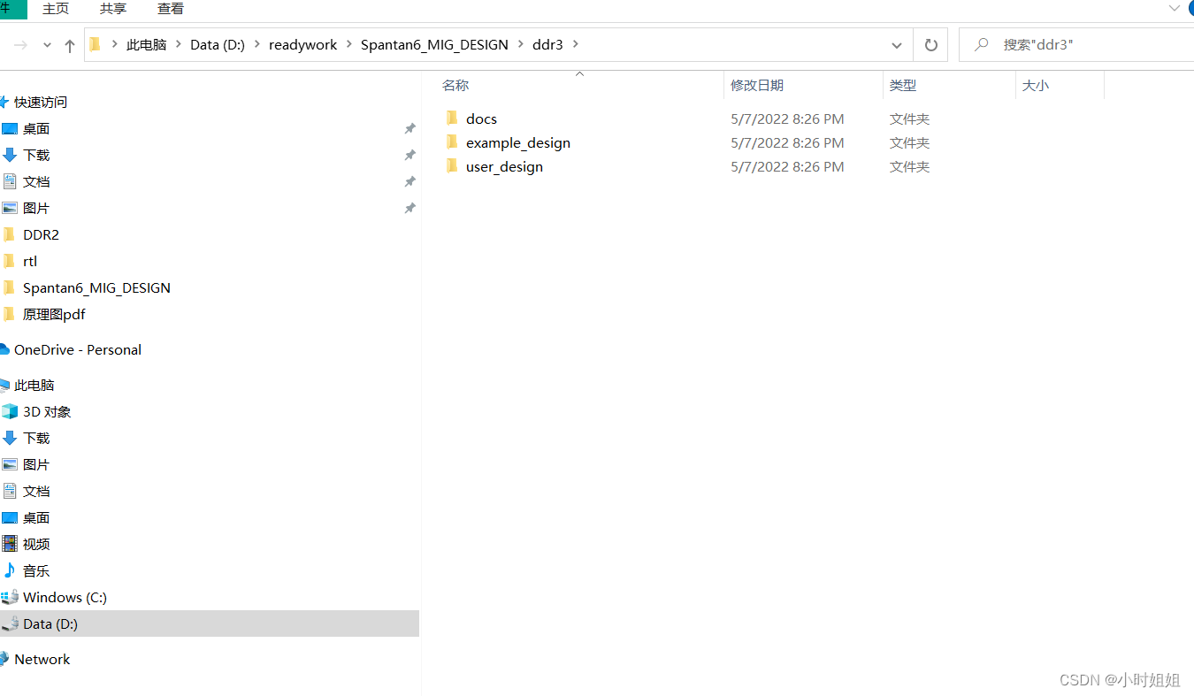The width and height of the screenshot is (1194, 696).
Task: Select the user_design folder icon
Action: coord(452,166)
